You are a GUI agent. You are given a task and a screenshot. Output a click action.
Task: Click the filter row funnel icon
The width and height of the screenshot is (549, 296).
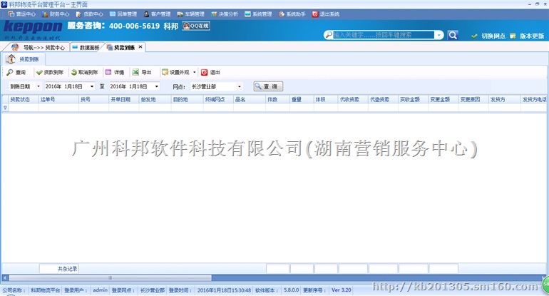click(5, 108)
